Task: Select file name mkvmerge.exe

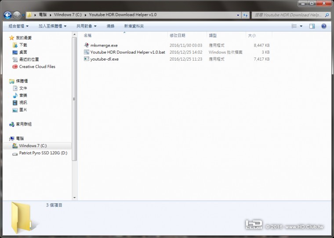Action: click(x=104, y=45)
